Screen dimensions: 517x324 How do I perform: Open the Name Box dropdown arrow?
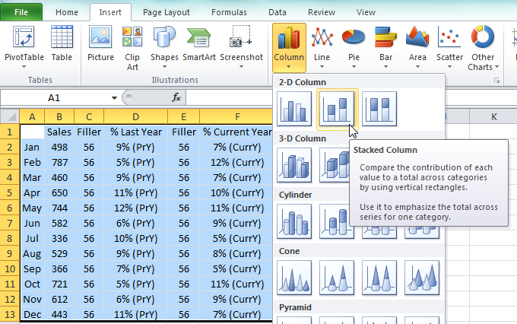(114, 97)
